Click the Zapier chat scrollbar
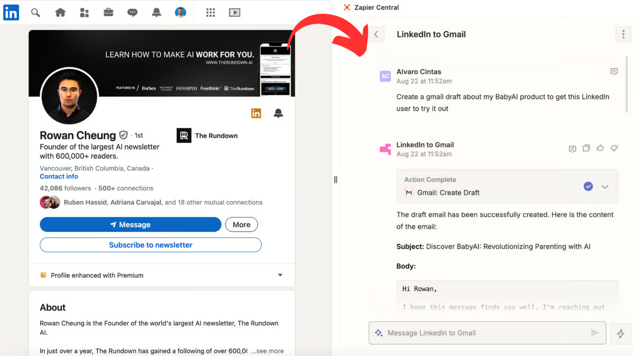Image resolution: width=633 pixels, height=356 pixels. pos(627,85)
